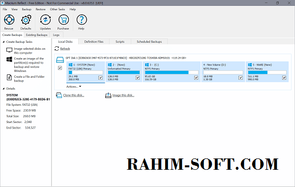Click the New Volume (D:) usage bar

pyautogui.click(x=223, y=72)
